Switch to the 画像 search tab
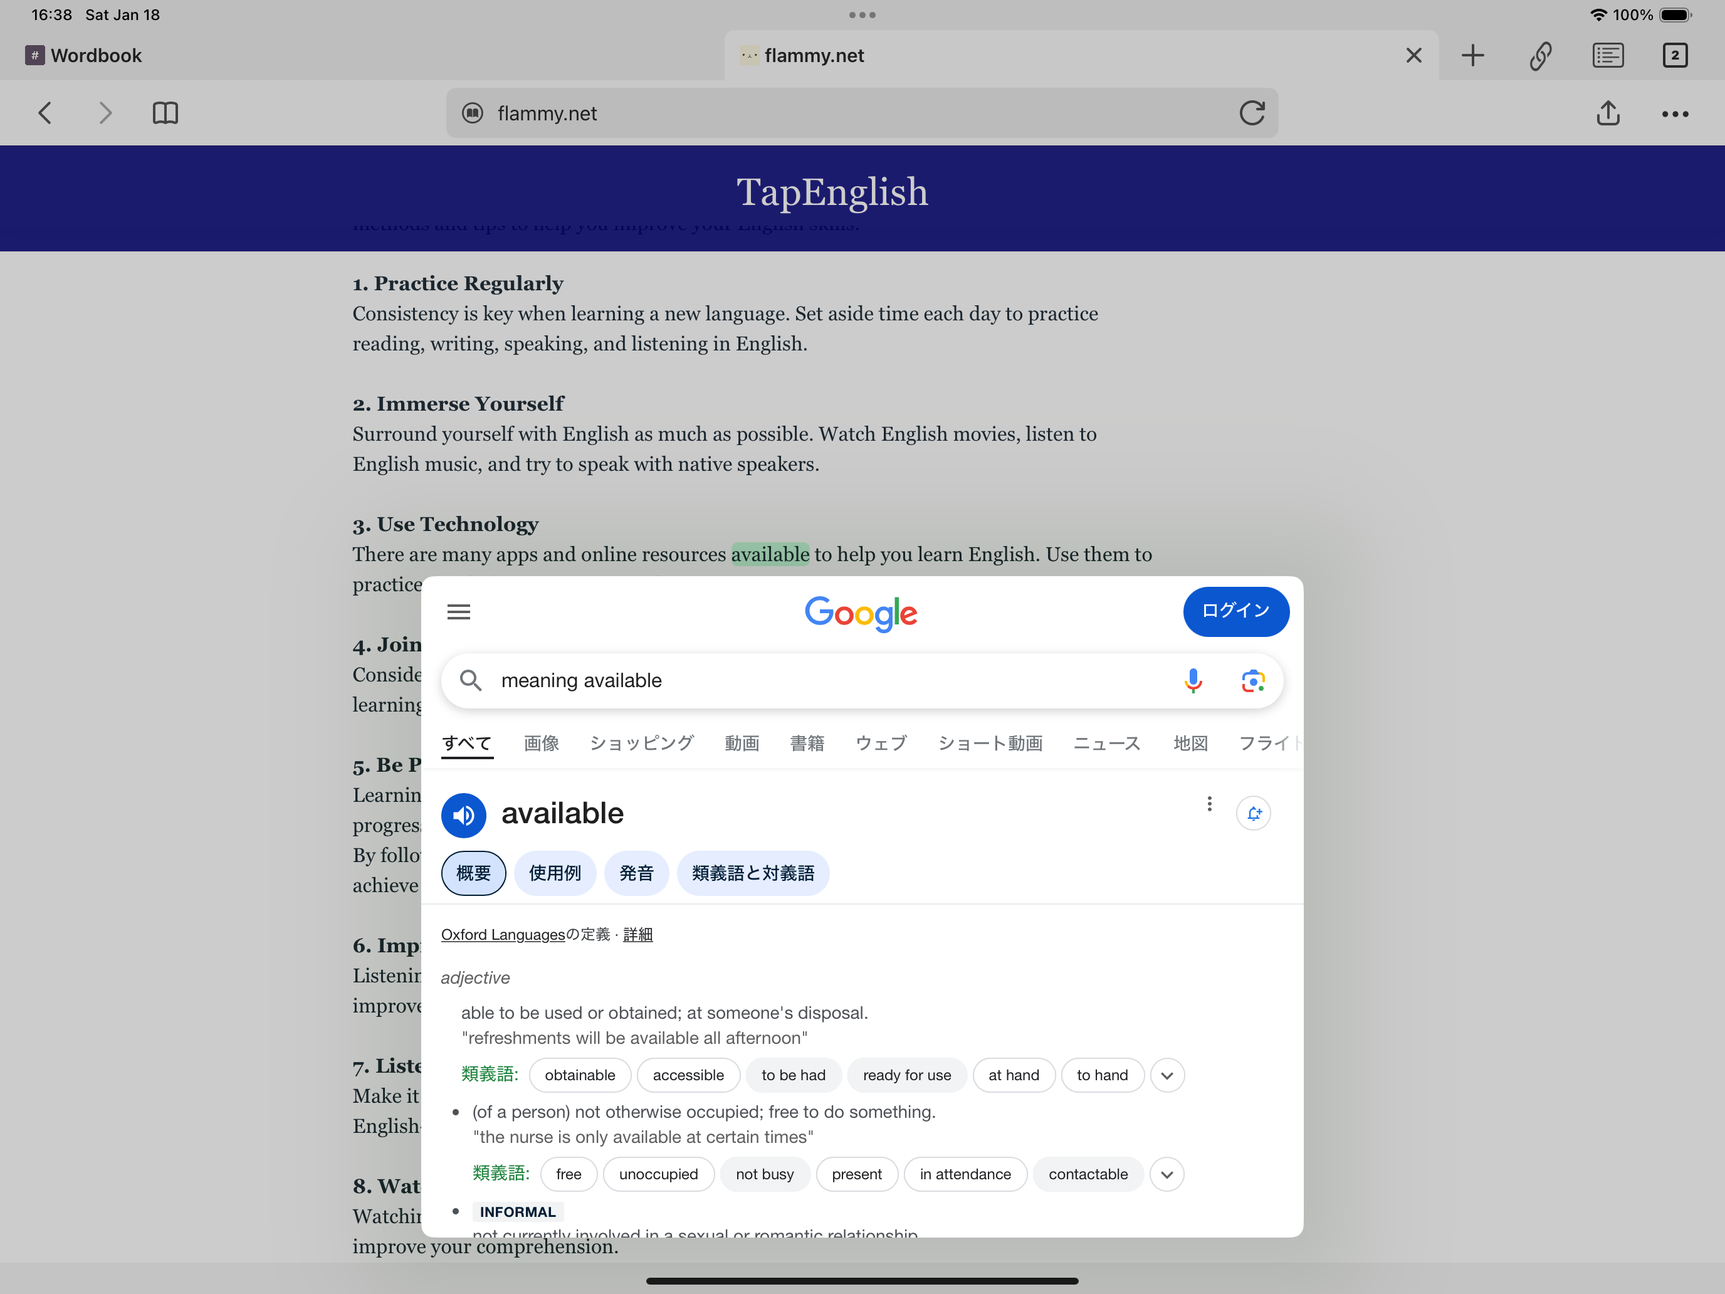Viewport: 1725px width, 1294px height. [541, 744]
